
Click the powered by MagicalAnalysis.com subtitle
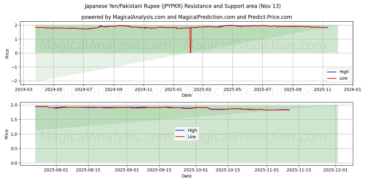tap(187, 17)
